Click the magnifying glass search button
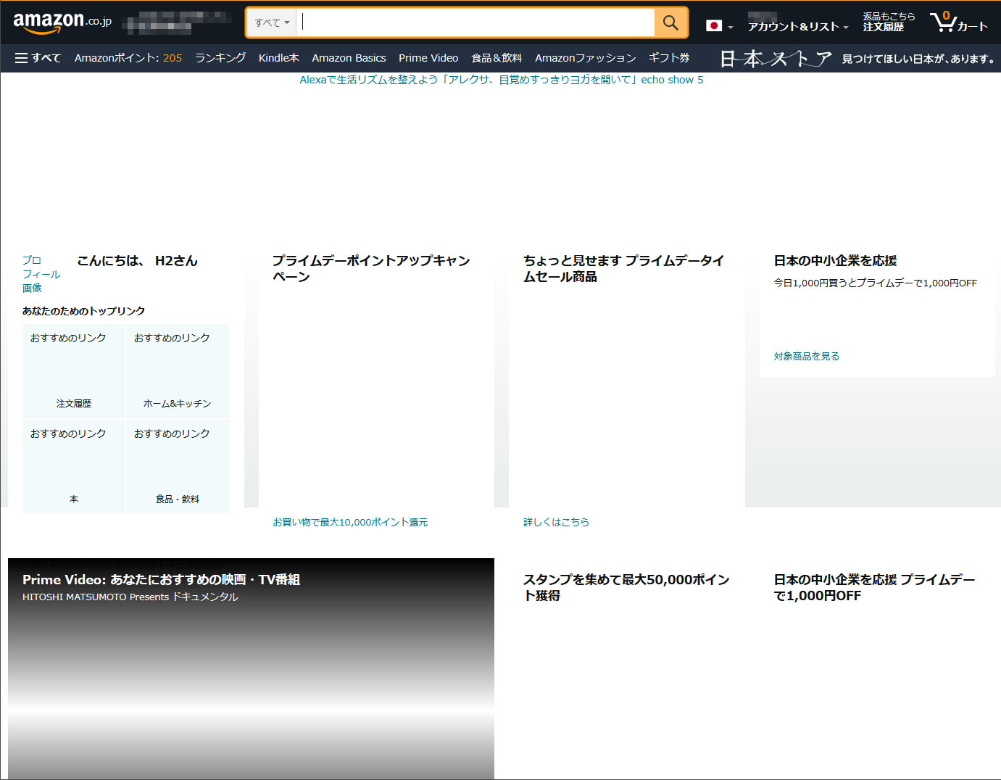 pos(670,22)
